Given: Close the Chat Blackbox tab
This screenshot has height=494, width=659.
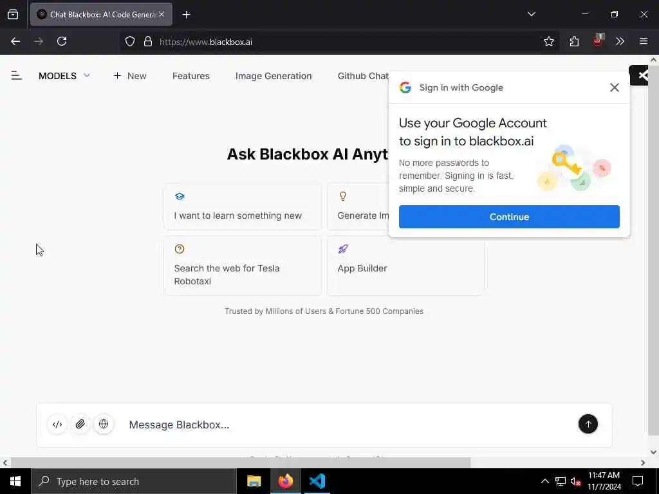Looking at the screenshot, I should point(162,14).
